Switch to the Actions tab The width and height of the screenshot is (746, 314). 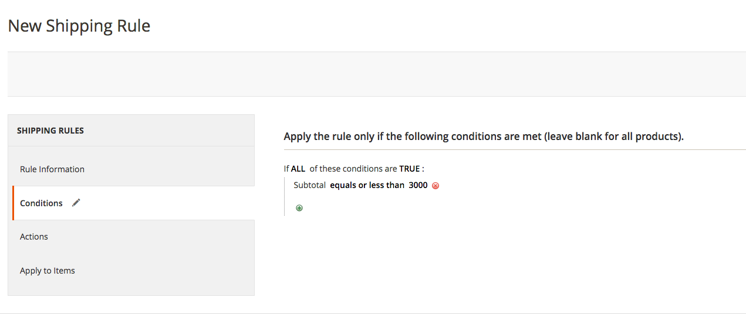click(34, 237)
